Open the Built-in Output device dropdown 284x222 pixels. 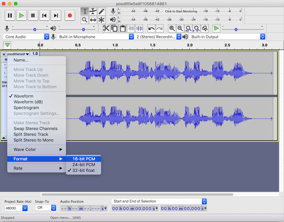(227, 37)
